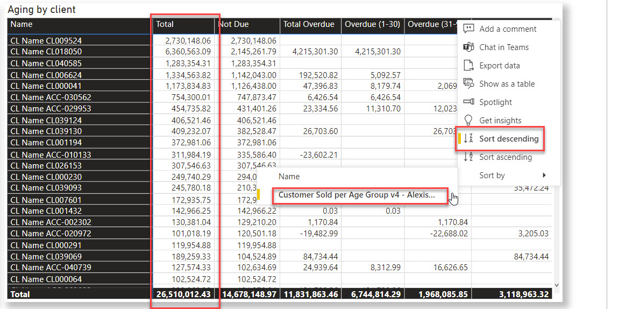Viewport: 626px width, 309px height.
Task: Click the Aging by client visual title
Action: pyautogui.click(x=41, y=9)
